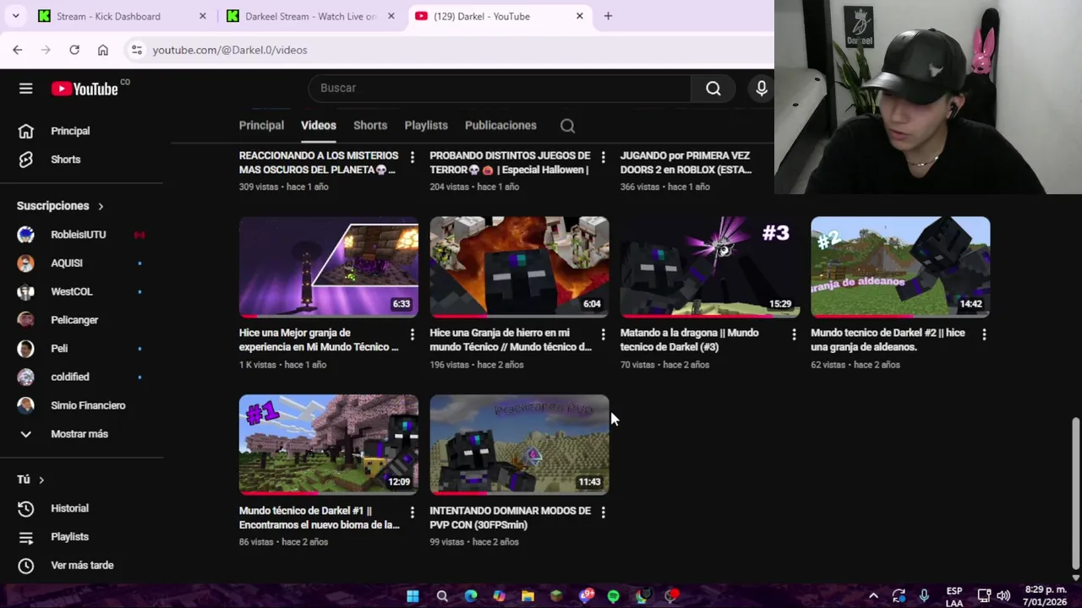View site information icon in address bar
Image resolution: width=1082 pixels, height=608 pixels.
(136, 50)
